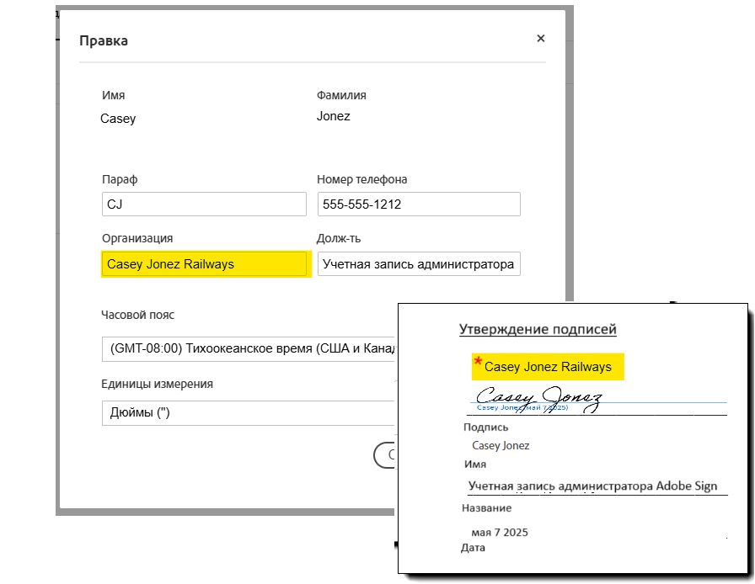Open the Часовой пояс dropdown
Viewport: 755px width, 584px height.
pyautogui.click(x=249, y=348)
